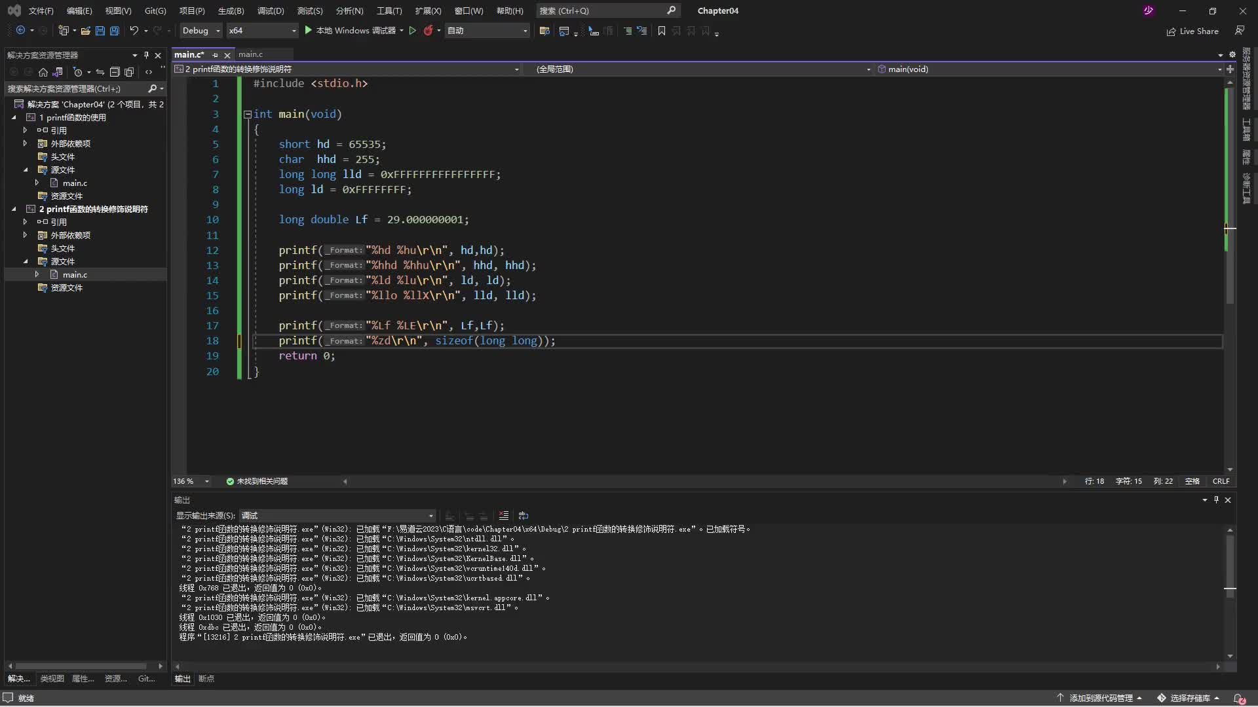The height and width of the screenshot is (707, 1258).
Task: Switch to the 类视图 tab
Action: pos(52,679)
